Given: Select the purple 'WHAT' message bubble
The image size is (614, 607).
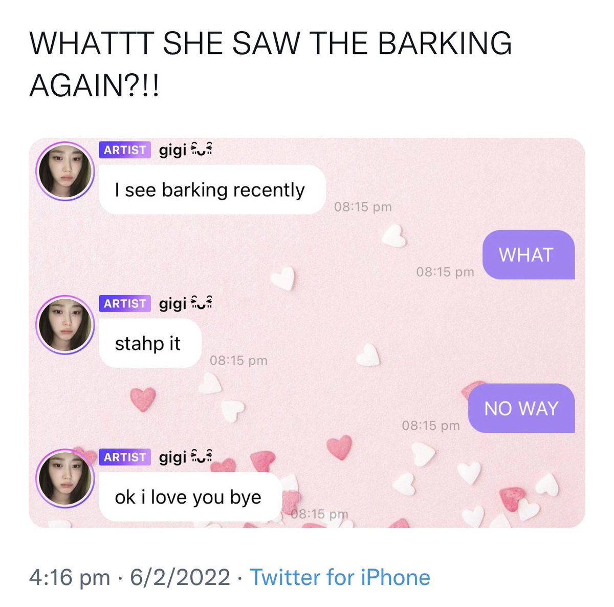Looking at the screenshot, I should [529, 255].
